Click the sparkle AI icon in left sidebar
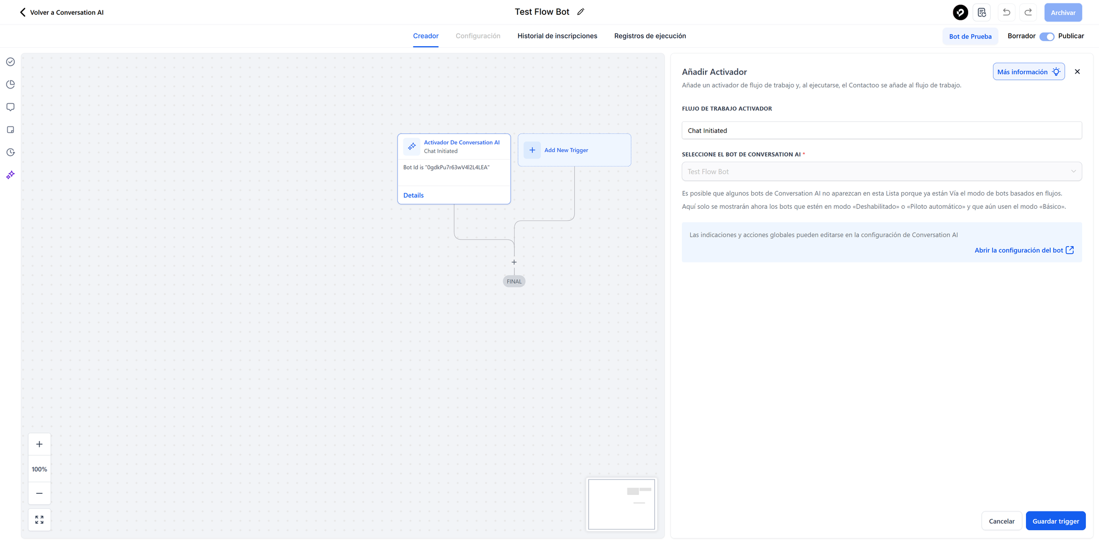The width and height of the screenshot is (1099, 540). click(10, 175)
